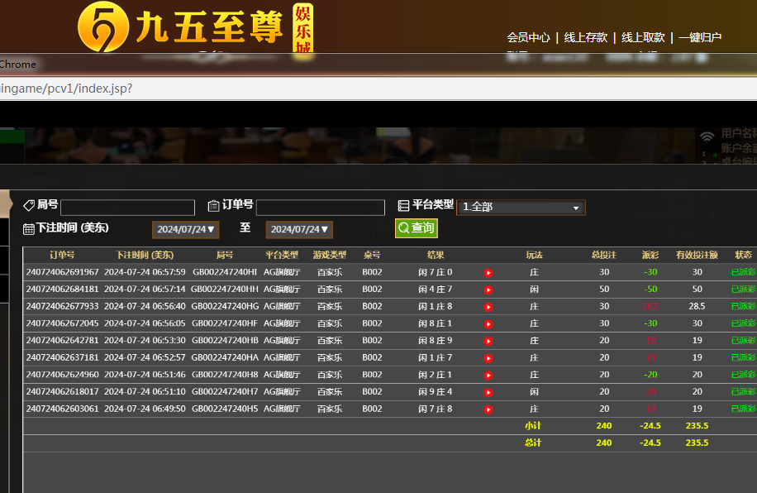757x493 pixels.
Task: Click the 九五至尊 logo icon
Action: click(103, 26)
